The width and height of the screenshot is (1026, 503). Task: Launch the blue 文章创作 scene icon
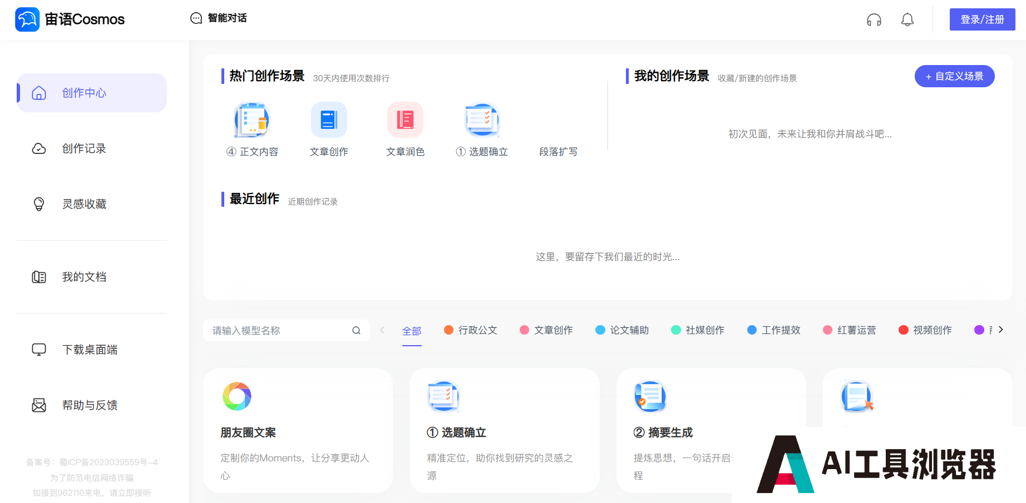point(329,119)
